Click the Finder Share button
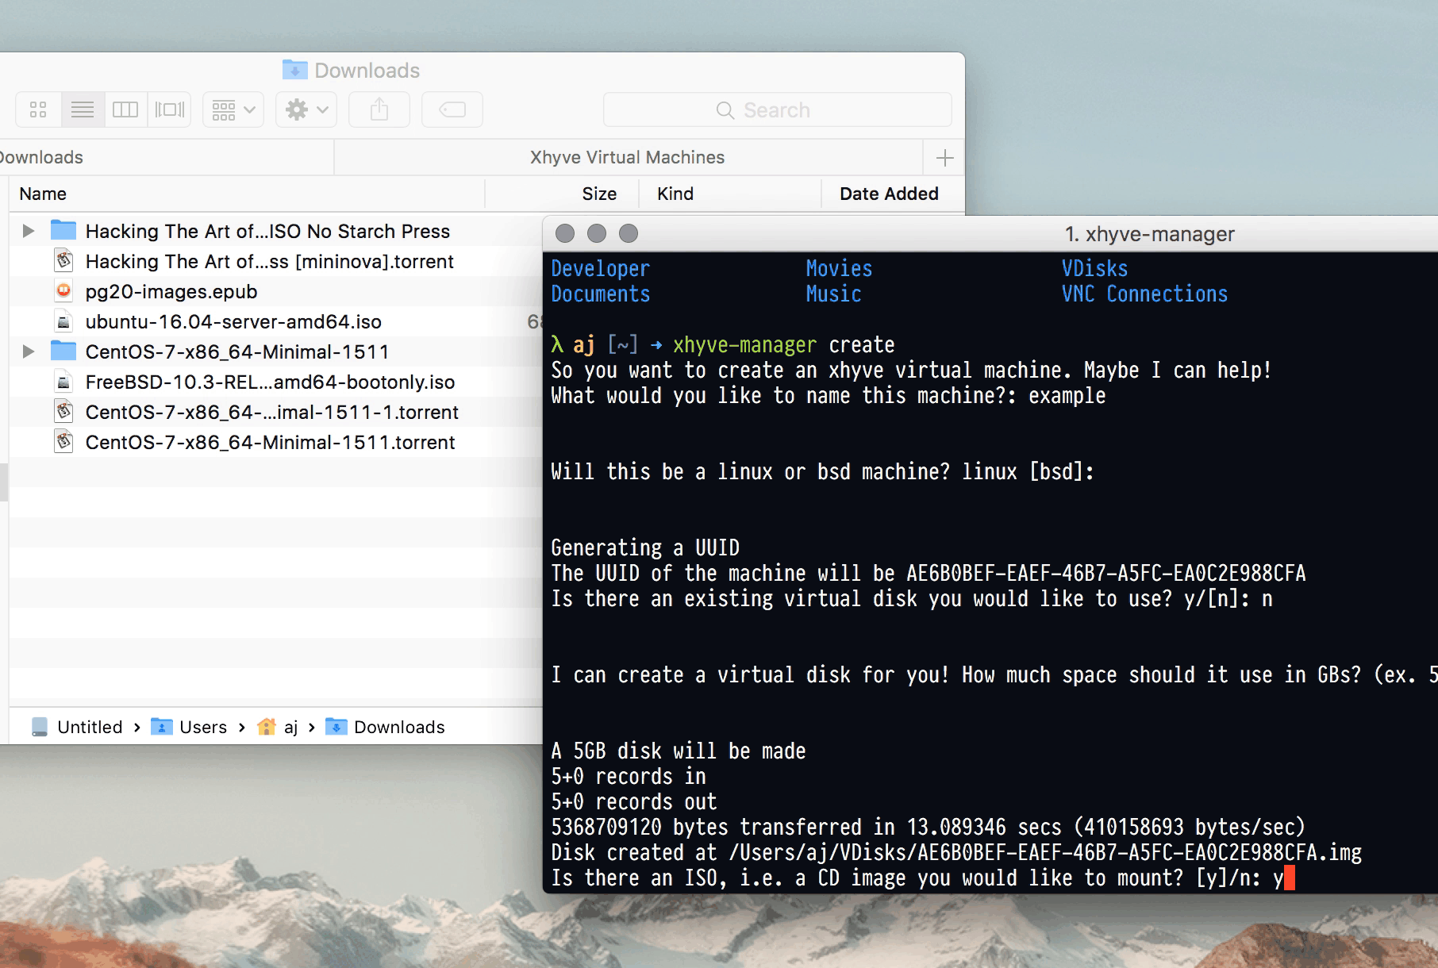 coord(379,109)
